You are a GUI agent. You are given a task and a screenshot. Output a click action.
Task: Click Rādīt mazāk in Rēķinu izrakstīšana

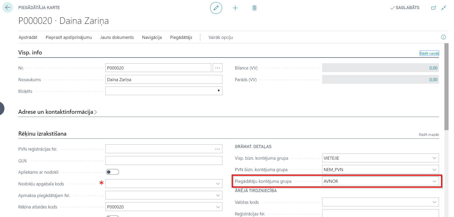coord(429,135)
